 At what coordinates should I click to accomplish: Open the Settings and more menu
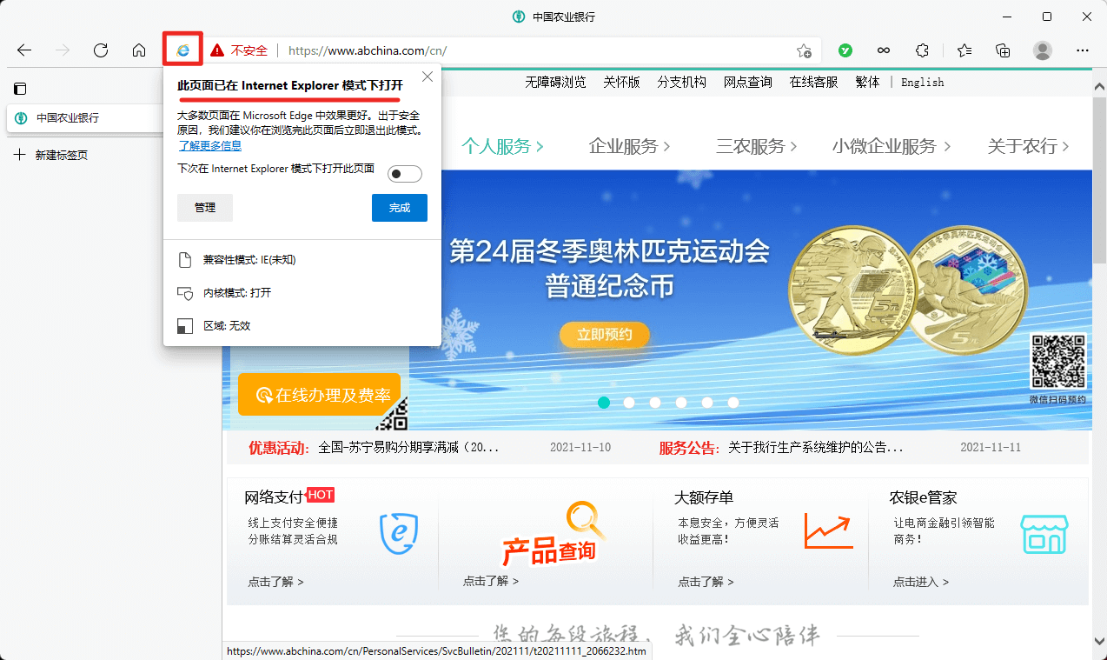[x=1082, y=50]
